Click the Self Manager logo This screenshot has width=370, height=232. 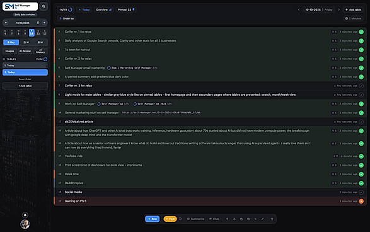tap(20, 6)
